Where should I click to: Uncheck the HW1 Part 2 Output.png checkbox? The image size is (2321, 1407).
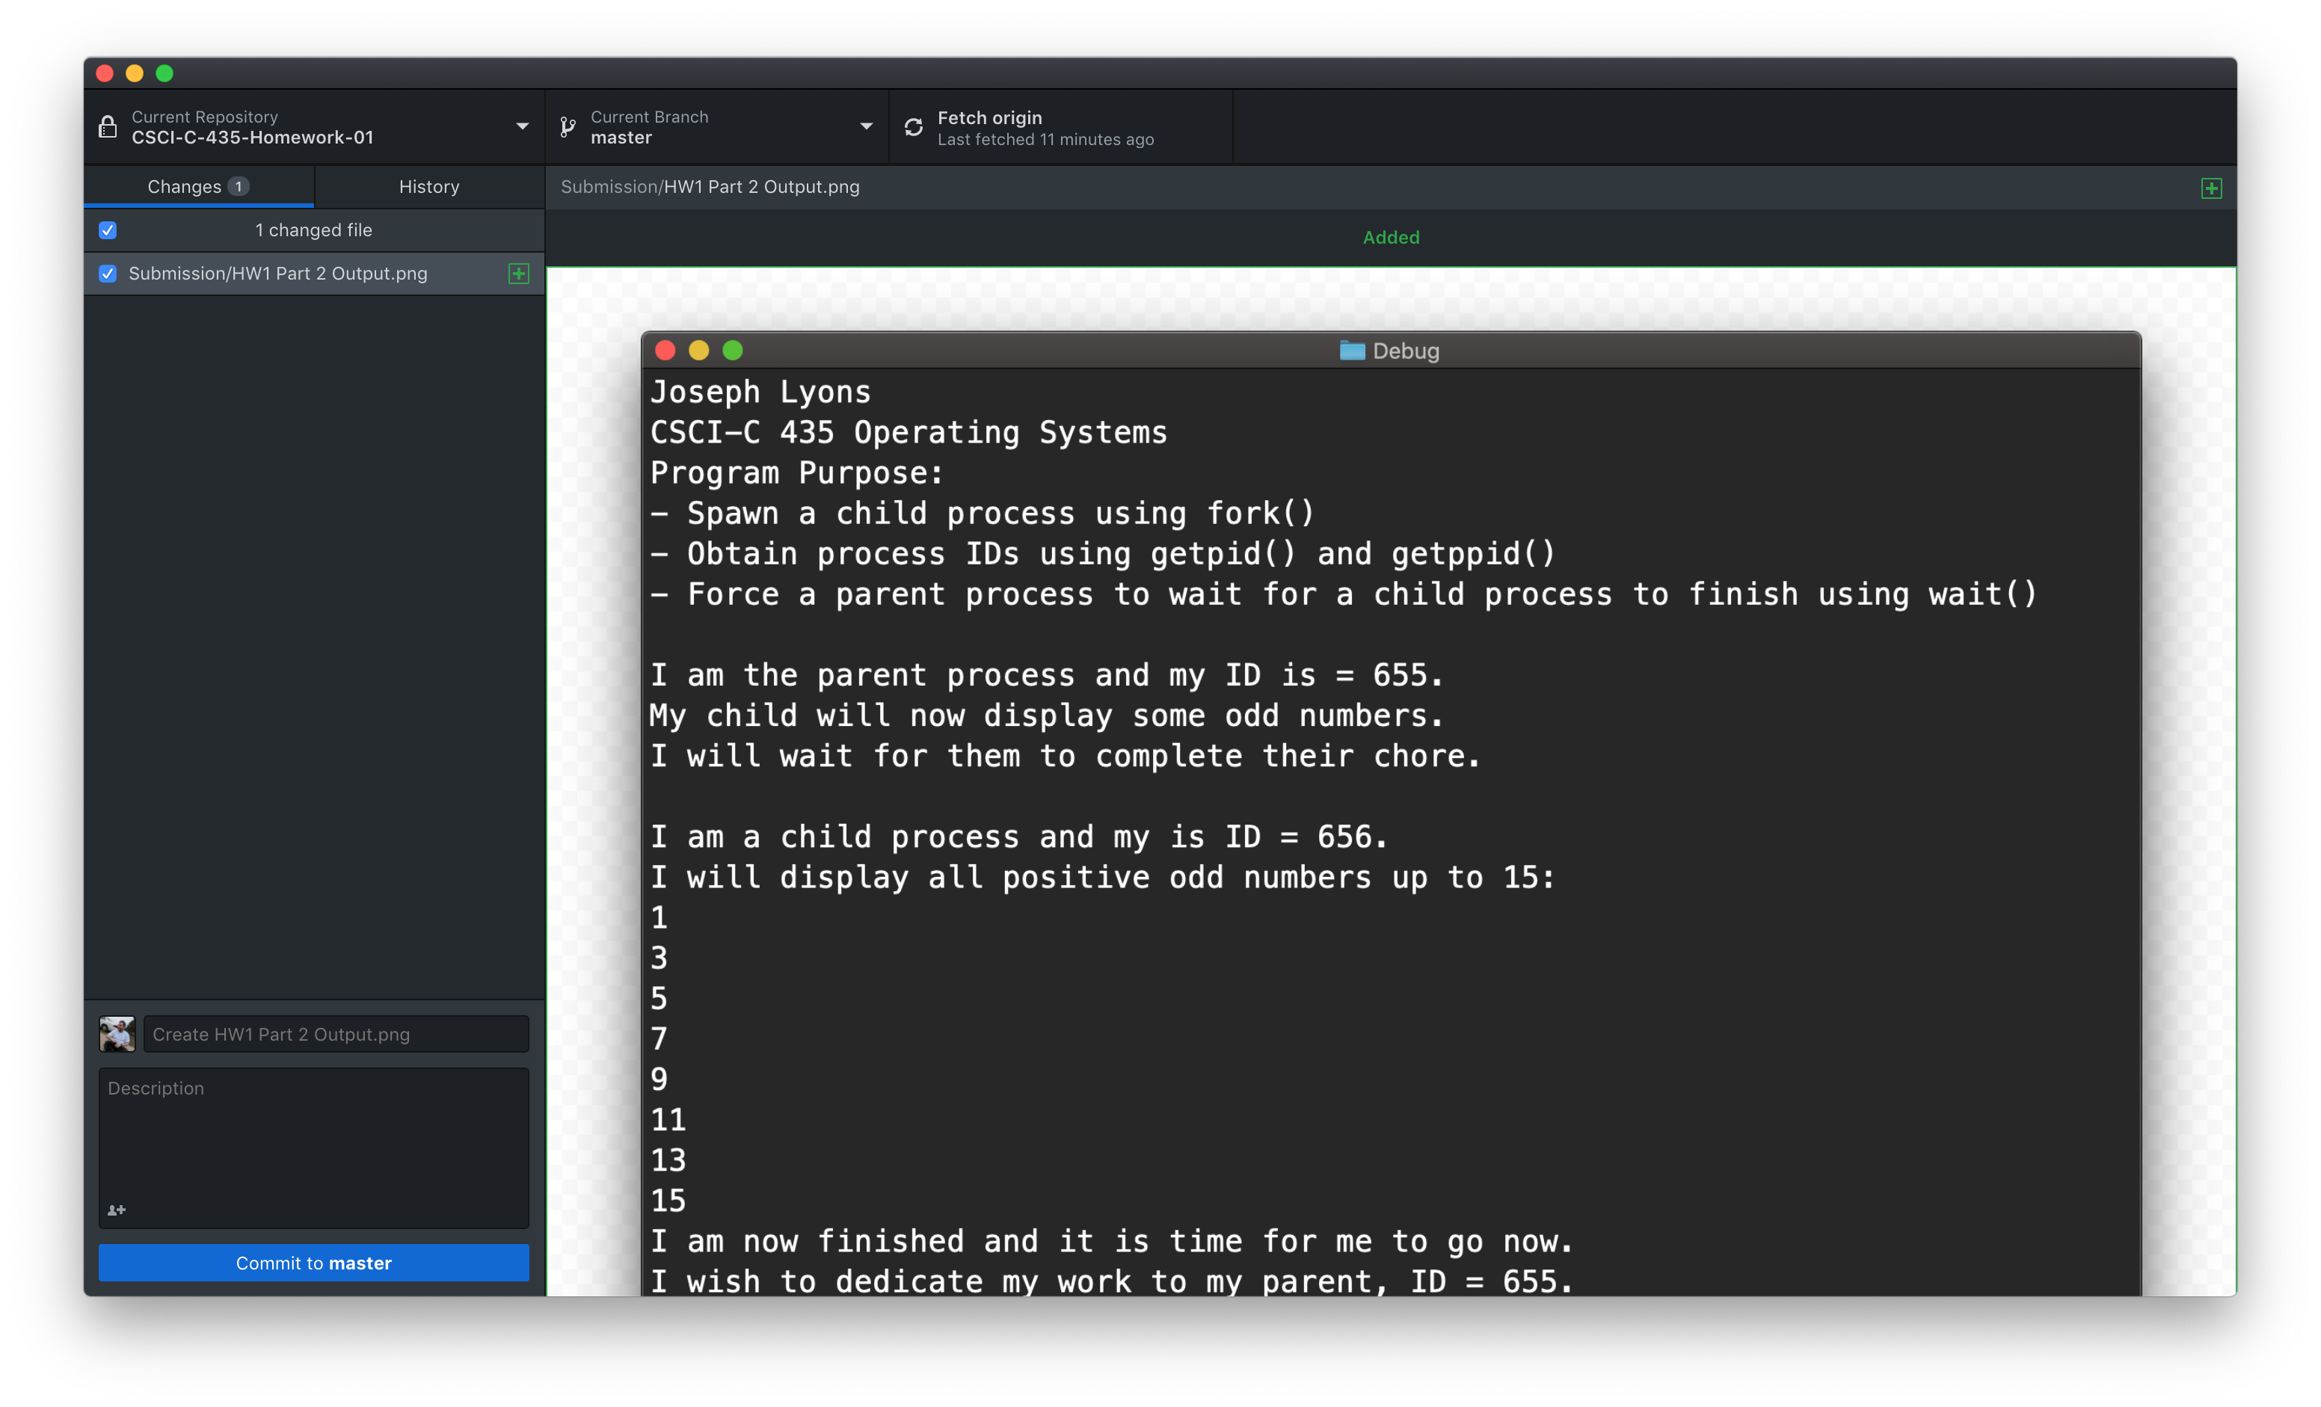click(x=108, y=273)
